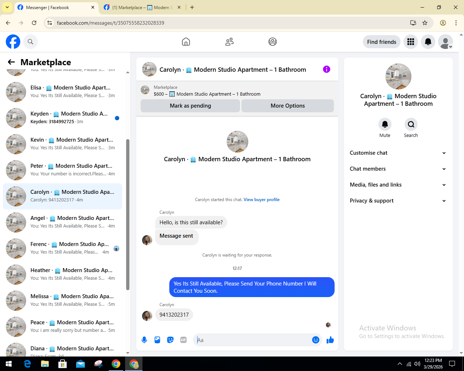Open a new browser tab
Viewport: 464px width, 371px height.
(192, 7)
